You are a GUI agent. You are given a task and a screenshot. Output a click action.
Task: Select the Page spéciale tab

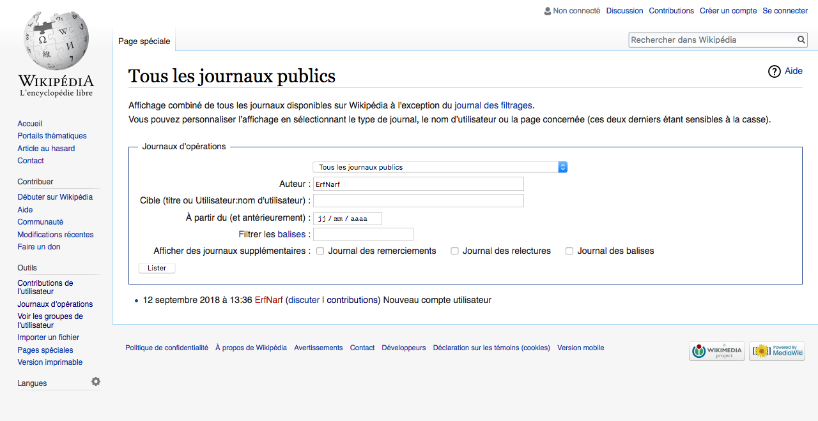point(144,41)
